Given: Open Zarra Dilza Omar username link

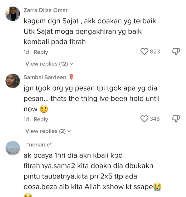Looking at the screenshot, I should (45, 10).
